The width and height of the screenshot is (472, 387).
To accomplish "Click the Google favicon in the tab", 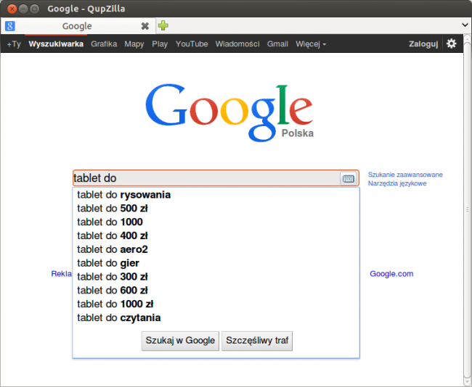I will click(x=10, y=26).
